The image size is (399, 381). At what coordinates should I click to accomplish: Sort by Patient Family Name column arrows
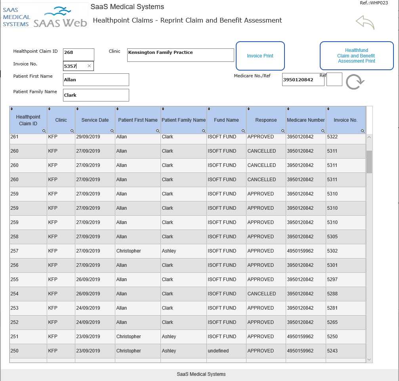click(163, 109)
